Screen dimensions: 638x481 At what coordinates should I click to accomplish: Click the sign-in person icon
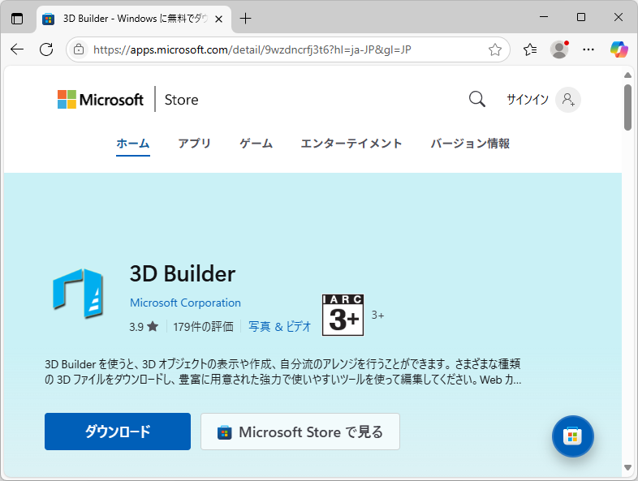[x=568, y=100]
